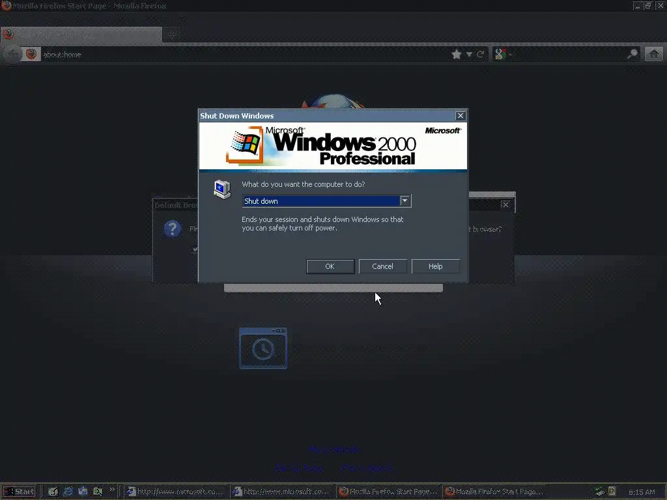Toggle the checkbox in Default Browser dialog
Image resolution: width=667 pixels, height=500 pixels.
(195, 249)
